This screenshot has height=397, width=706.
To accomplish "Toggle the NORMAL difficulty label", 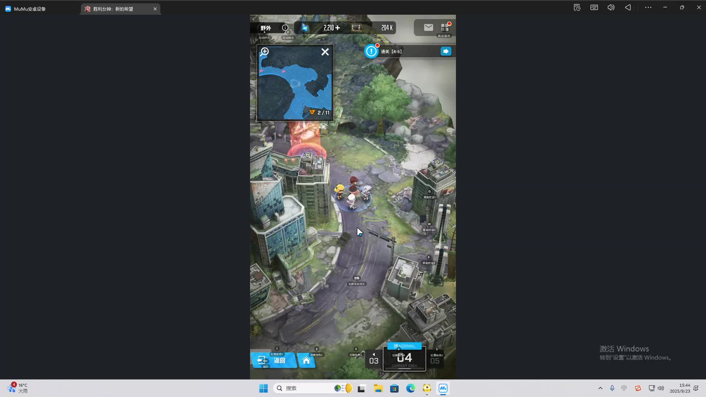I will (x=404, y=346).
